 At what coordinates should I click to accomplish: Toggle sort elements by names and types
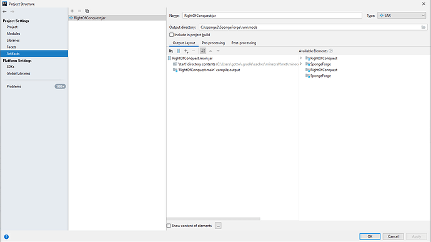pyautogui.click(x=203, y=51)
